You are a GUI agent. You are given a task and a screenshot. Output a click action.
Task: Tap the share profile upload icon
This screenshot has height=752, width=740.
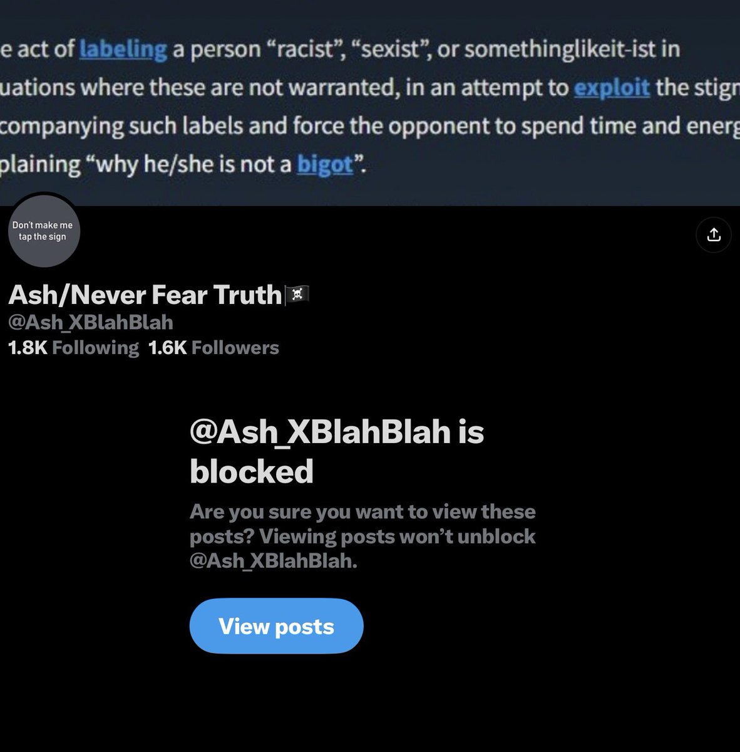(713, 235)
